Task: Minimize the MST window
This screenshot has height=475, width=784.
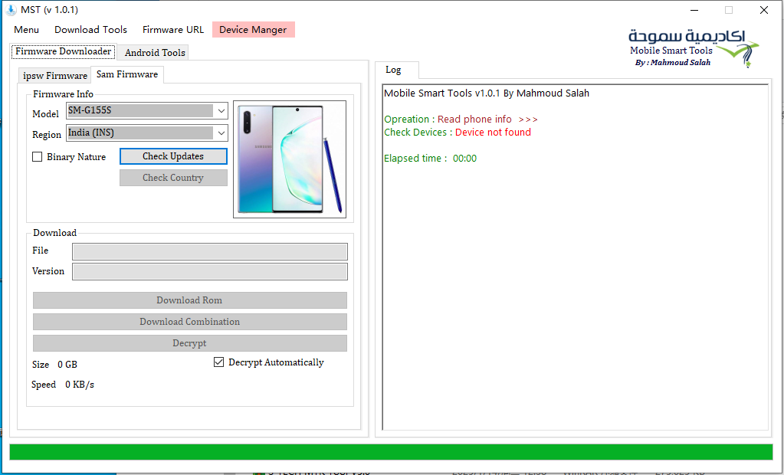Action: tap(694, 10)
